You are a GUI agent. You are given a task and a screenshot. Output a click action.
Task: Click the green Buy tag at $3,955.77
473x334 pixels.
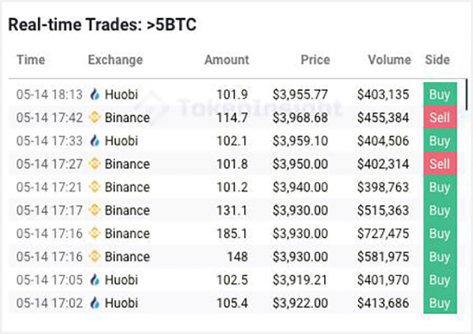(x=440, y=94)
